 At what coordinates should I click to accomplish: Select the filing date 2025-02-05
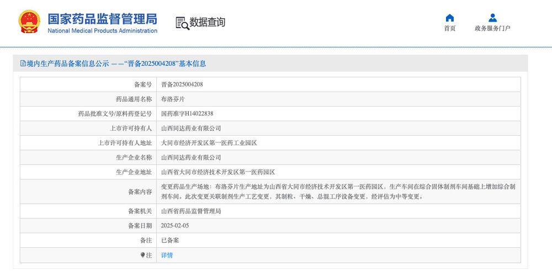tap(175, 226)
